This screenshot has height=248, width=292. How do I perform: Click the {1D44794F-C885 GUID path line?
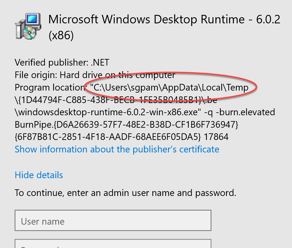[x=116, y=100]
